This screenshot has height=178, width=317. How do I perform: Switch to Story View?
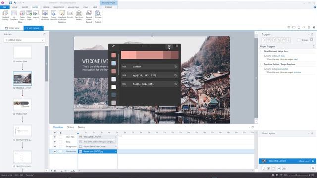12,28
